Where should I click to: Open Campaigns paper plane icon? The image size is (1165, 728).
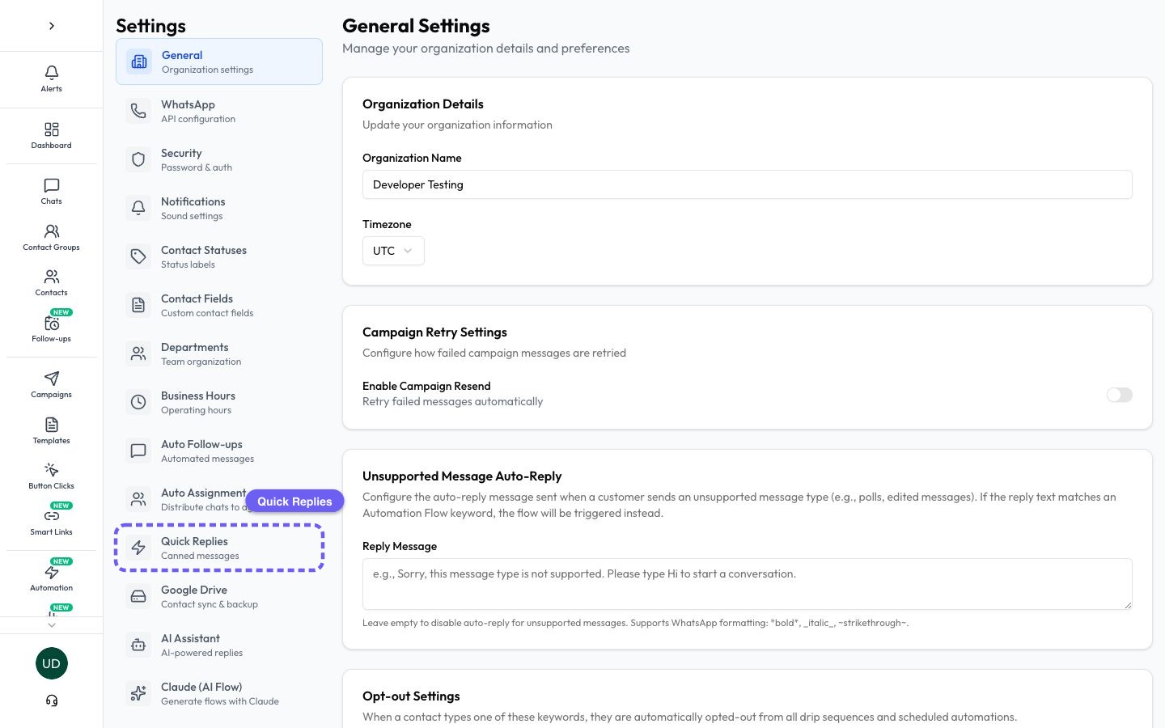tap(51, 379)
